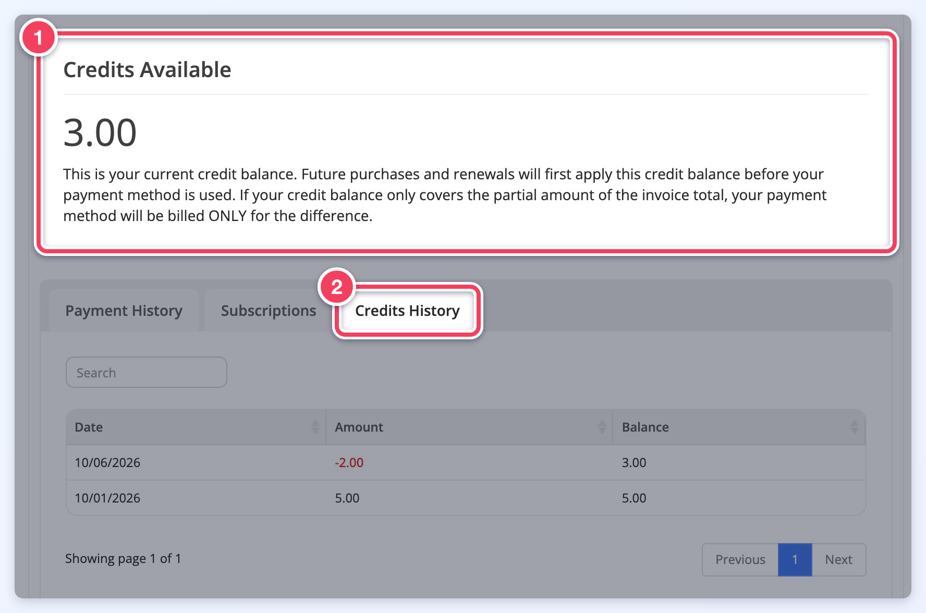Focus the Search input field
The height and width of the screenshot is (613, 926).
pyautogui.click(x=147, y=372)
